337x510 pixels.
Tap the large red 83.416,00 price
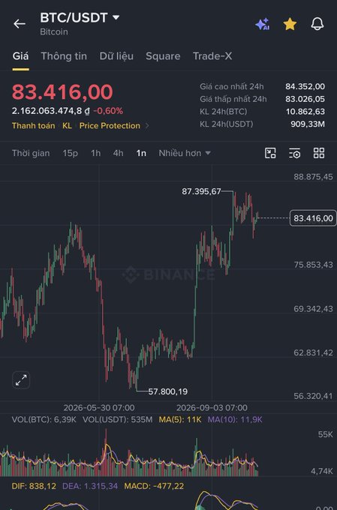click(x=62, y=91)
